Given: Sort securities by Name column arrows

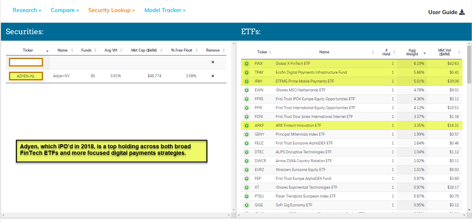Looking at the screenshot, I should coord(72,50).
